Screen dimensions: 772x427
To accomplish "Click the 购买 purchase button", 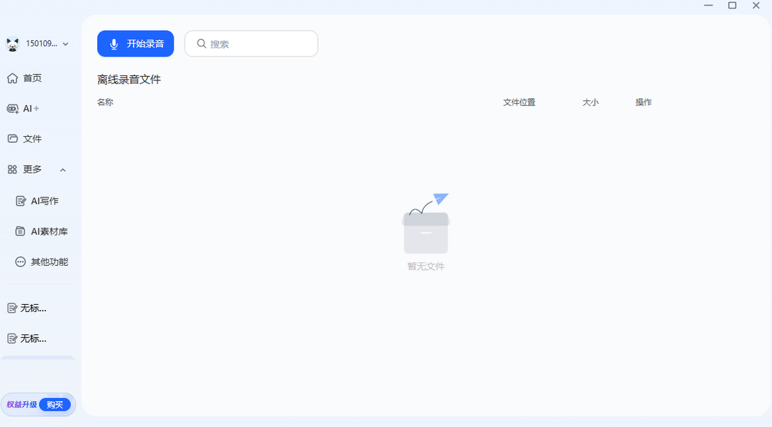I will coord(55,404).
